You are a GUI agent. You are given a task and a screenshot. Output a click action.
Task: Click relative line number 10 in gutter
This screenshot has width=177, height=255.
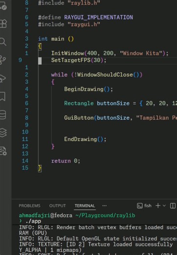[x=25, y=132]
